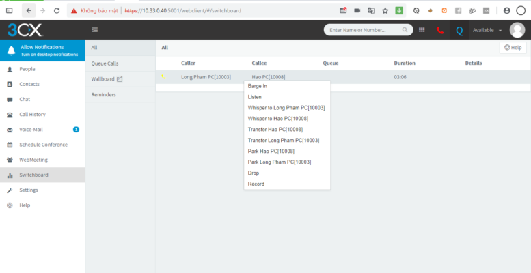Viewport: 531px width, 273px height.
Task: Click the blue Q queue icon
Action: [x=459, y=30]
